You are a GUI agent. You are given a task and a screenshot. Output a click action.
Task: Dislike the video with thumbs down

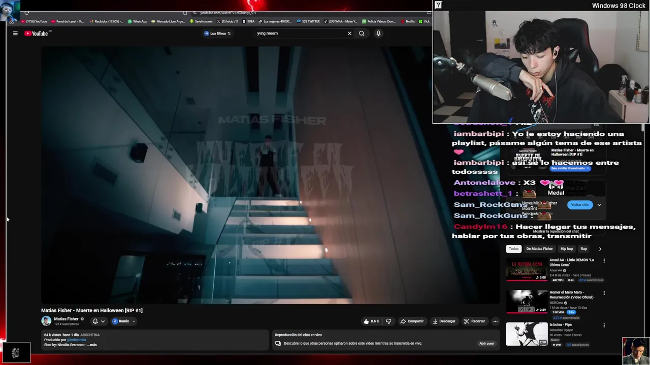click(x=388, y=321)
